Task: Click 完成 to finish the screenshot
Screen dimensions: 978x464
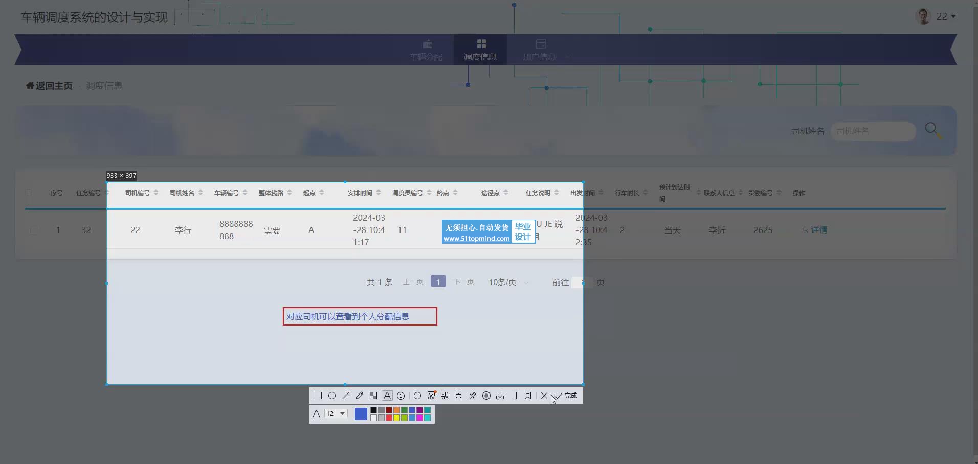Action: coord(566,396)
